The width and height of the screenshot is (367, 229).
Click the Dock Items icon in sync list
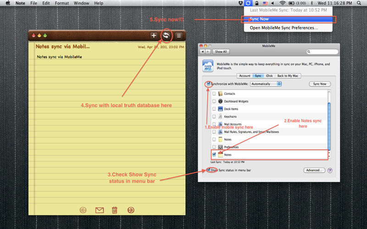pyautogui.click(x=220, y=109)
